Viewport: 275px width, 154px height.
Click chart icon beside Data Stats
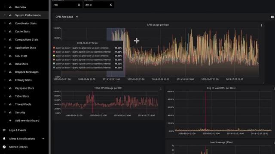click(x=10, y=64)
